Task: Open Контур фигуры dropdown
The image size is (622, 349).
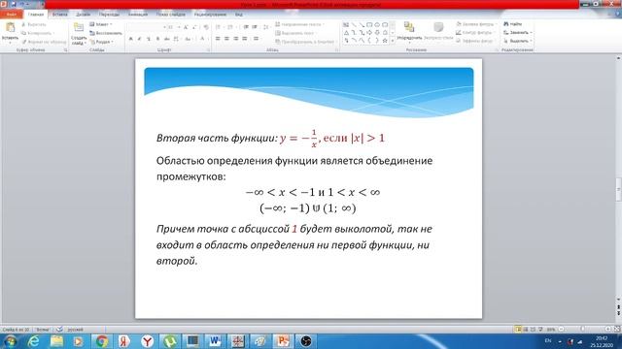Action: [x=476, y=32]
